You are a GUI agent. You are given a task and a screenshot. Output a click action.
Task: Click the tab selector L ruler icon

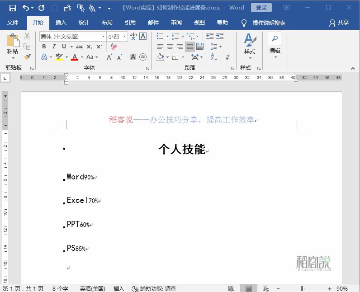pyautogui.click(x=5, y=78)
